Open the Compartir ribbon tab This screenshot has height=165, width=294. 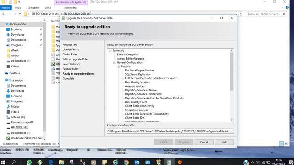coord(33,8)
